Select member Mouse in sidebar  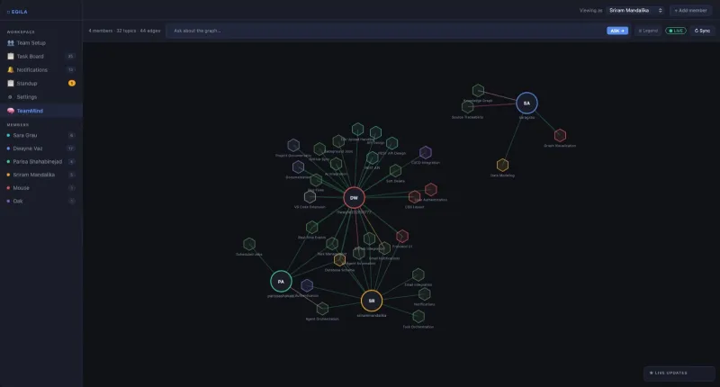[x=41, y=188]
